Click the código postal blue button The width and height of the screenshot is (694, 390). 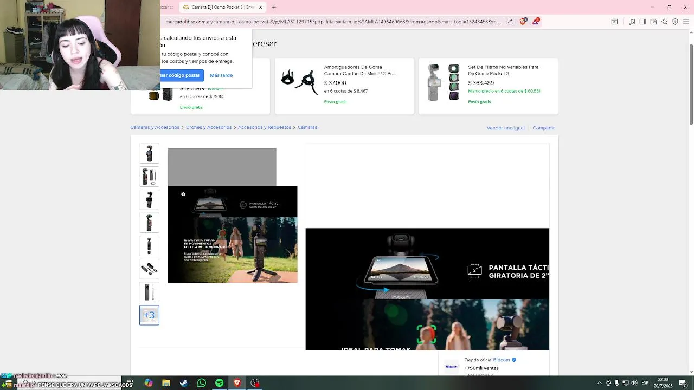coord(181,75)
